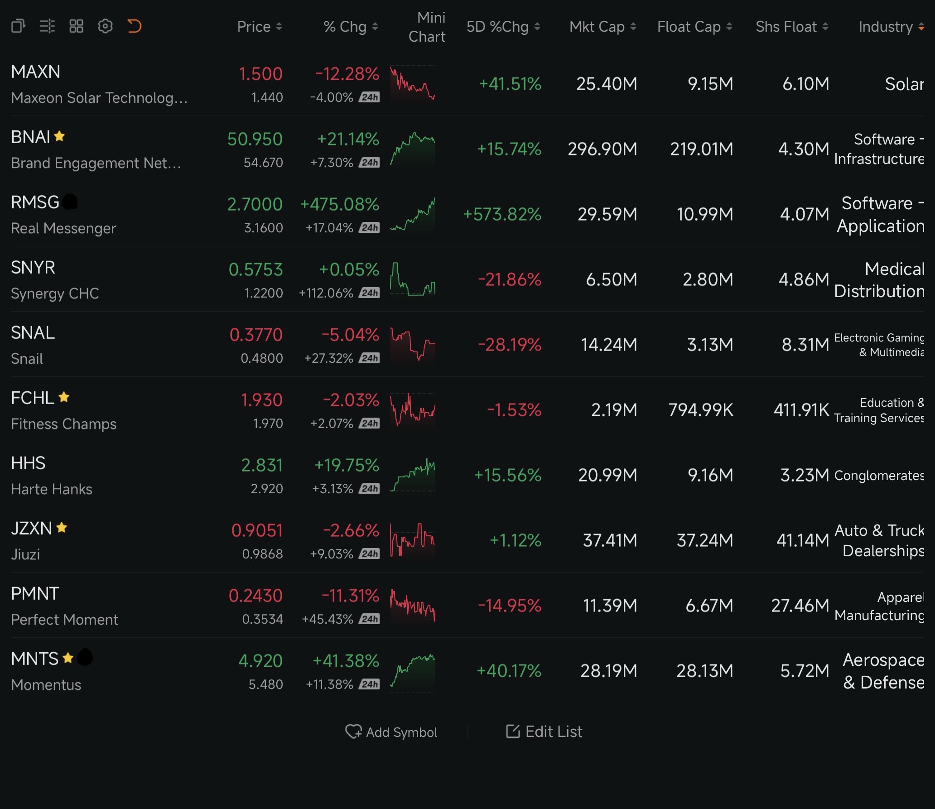Select the Momentus company name
This screenshot has width=935, height=809.
[46, 685]
